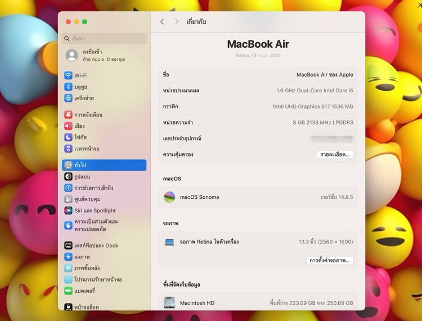The width and height of the screenshot is (422, 321).
Task: Open Lock Screen padlock icon (หน้าจอล็อค)
Action: pyautogui.click(x=68, y=307)
